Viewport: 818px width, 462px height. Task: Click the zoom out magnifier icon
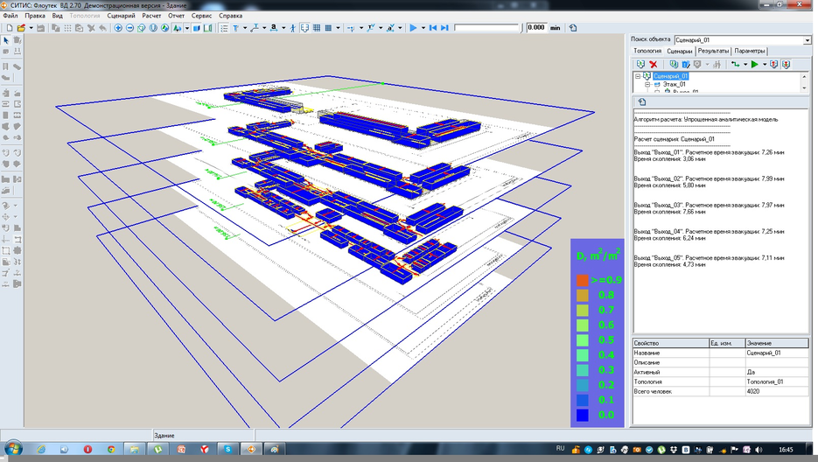[x=129, y=28]
